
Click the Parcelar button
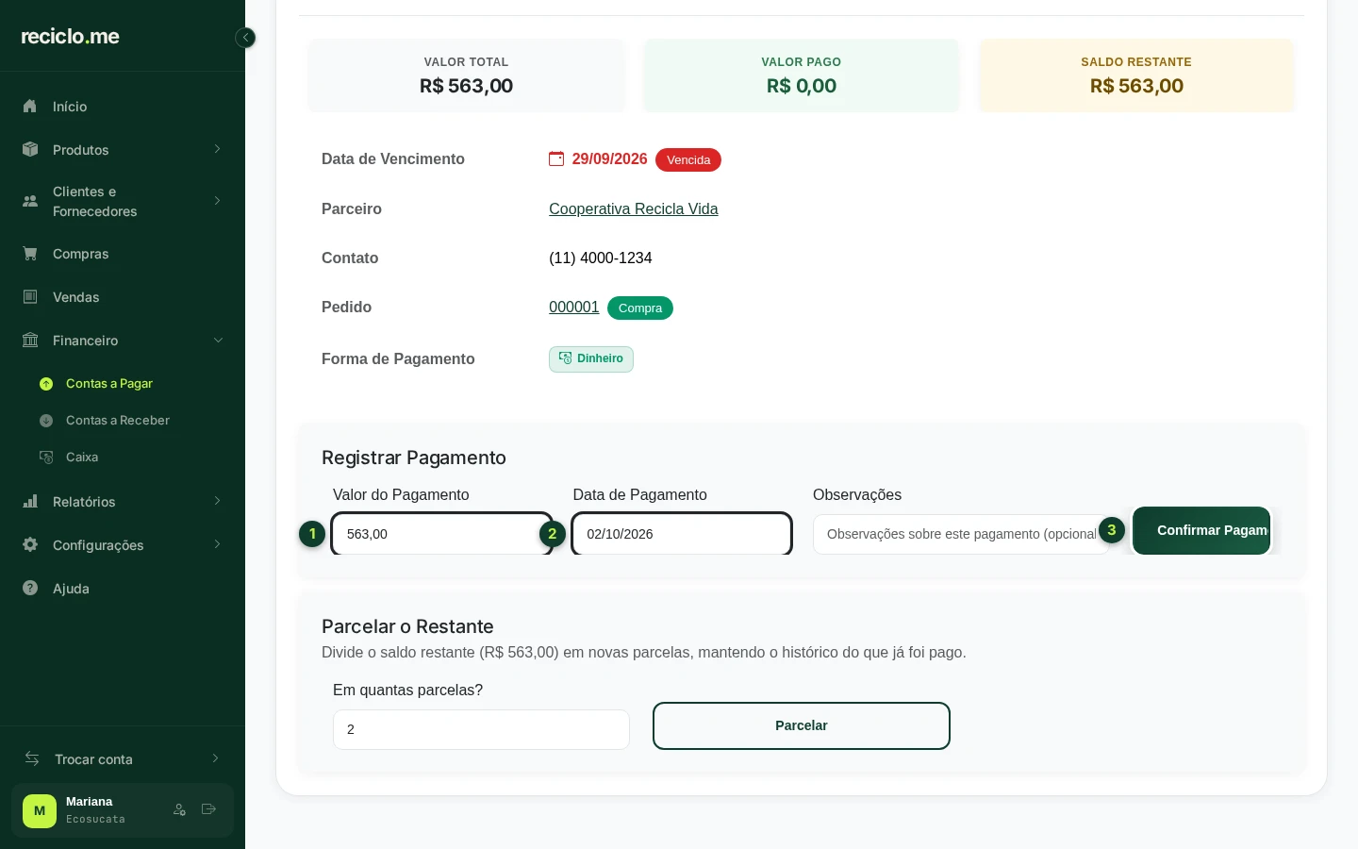click(802, 725)
